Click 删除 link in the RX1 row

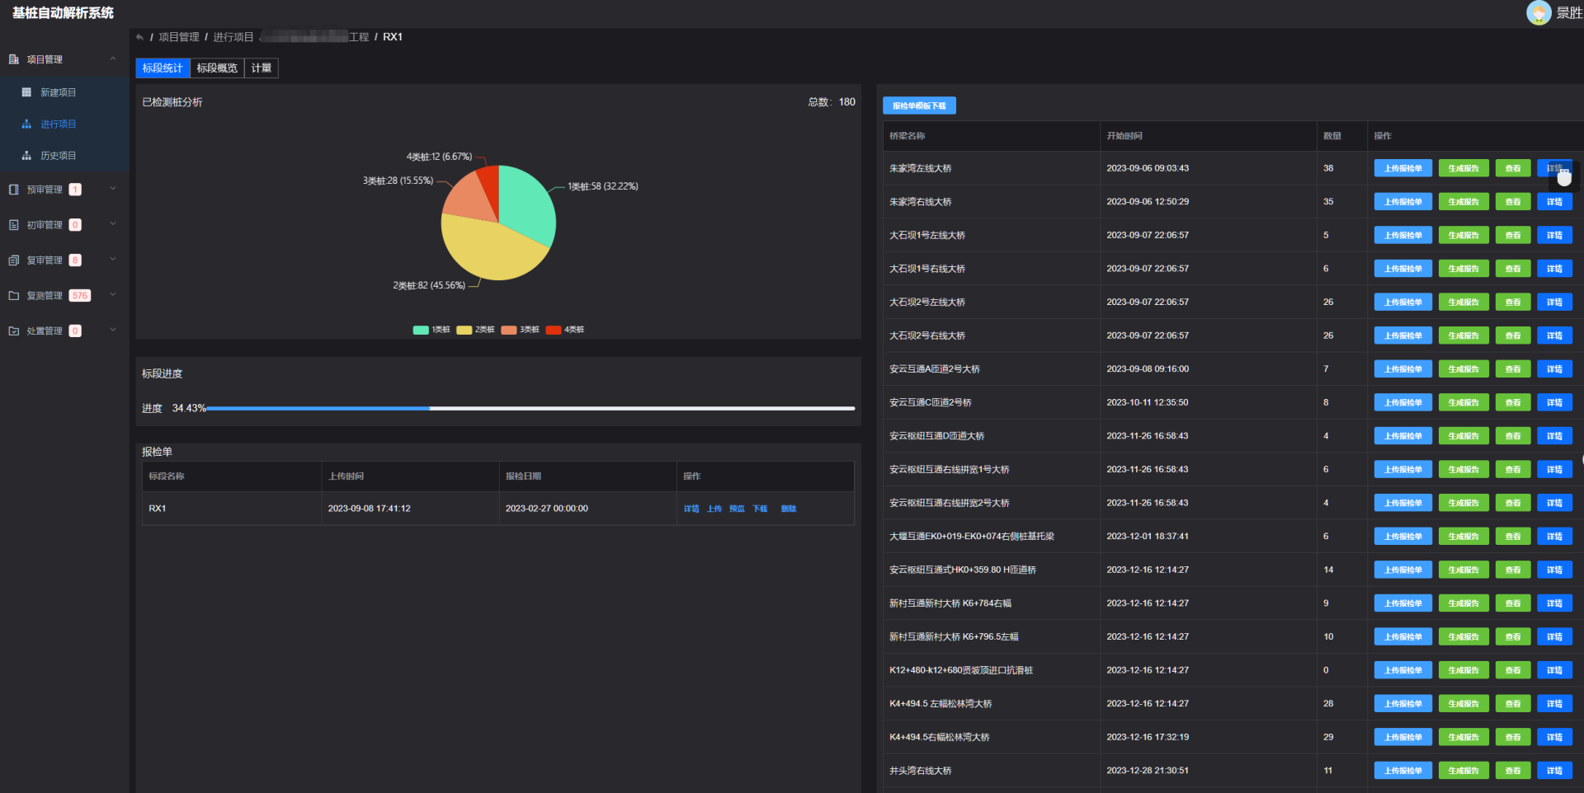point(789,509)
